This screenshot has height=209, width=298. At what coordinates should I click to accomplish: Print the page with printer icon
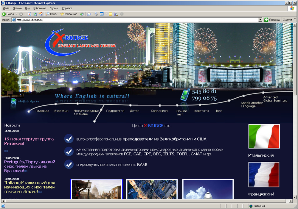pos(96,14)
